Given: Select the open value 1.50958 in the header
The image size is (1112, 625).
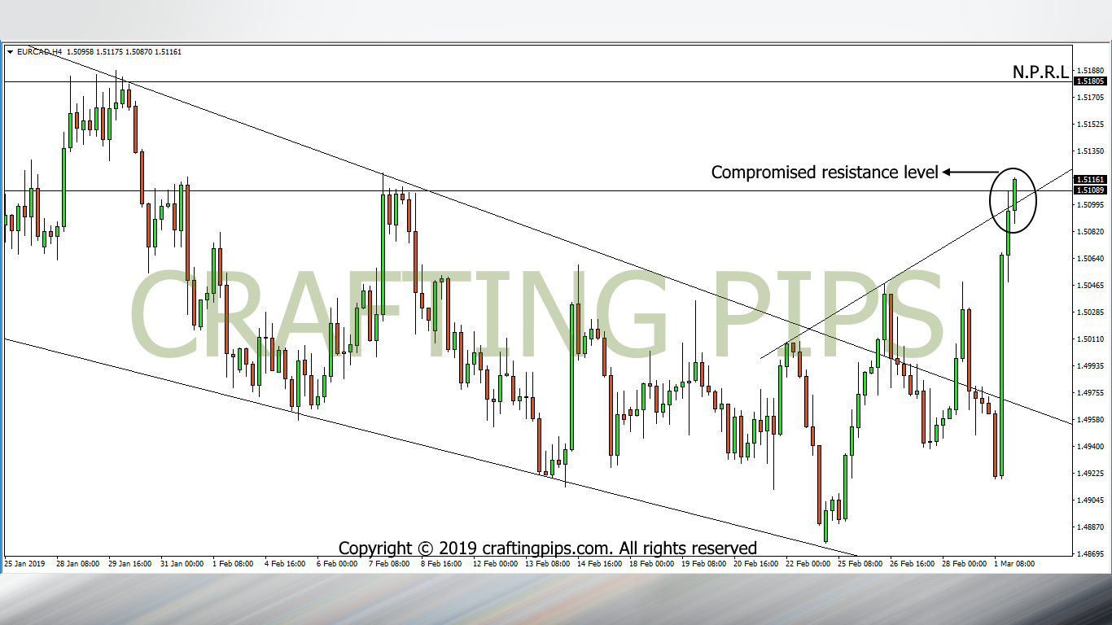Looking at the screenshot, I should click(x=81, y=52).
